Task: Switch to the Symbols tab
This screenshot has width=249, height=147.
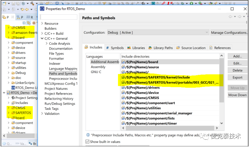Action: click(115, 48)
